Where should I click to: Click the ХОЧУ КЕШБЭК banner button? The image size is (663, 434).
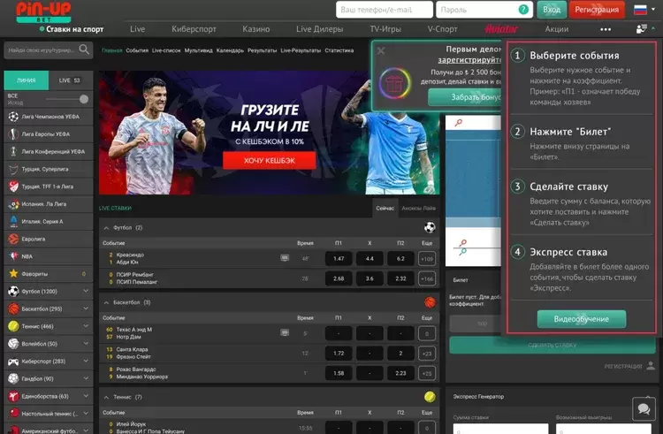(x=270, y=161)
